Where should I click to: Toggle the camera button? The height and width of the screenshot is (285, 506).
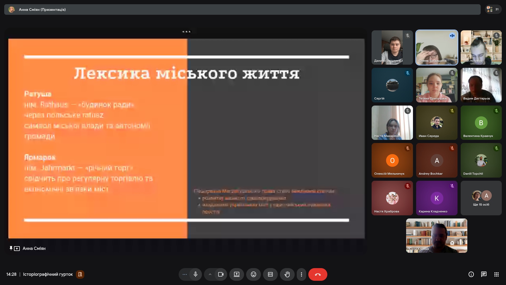[221, 274]
